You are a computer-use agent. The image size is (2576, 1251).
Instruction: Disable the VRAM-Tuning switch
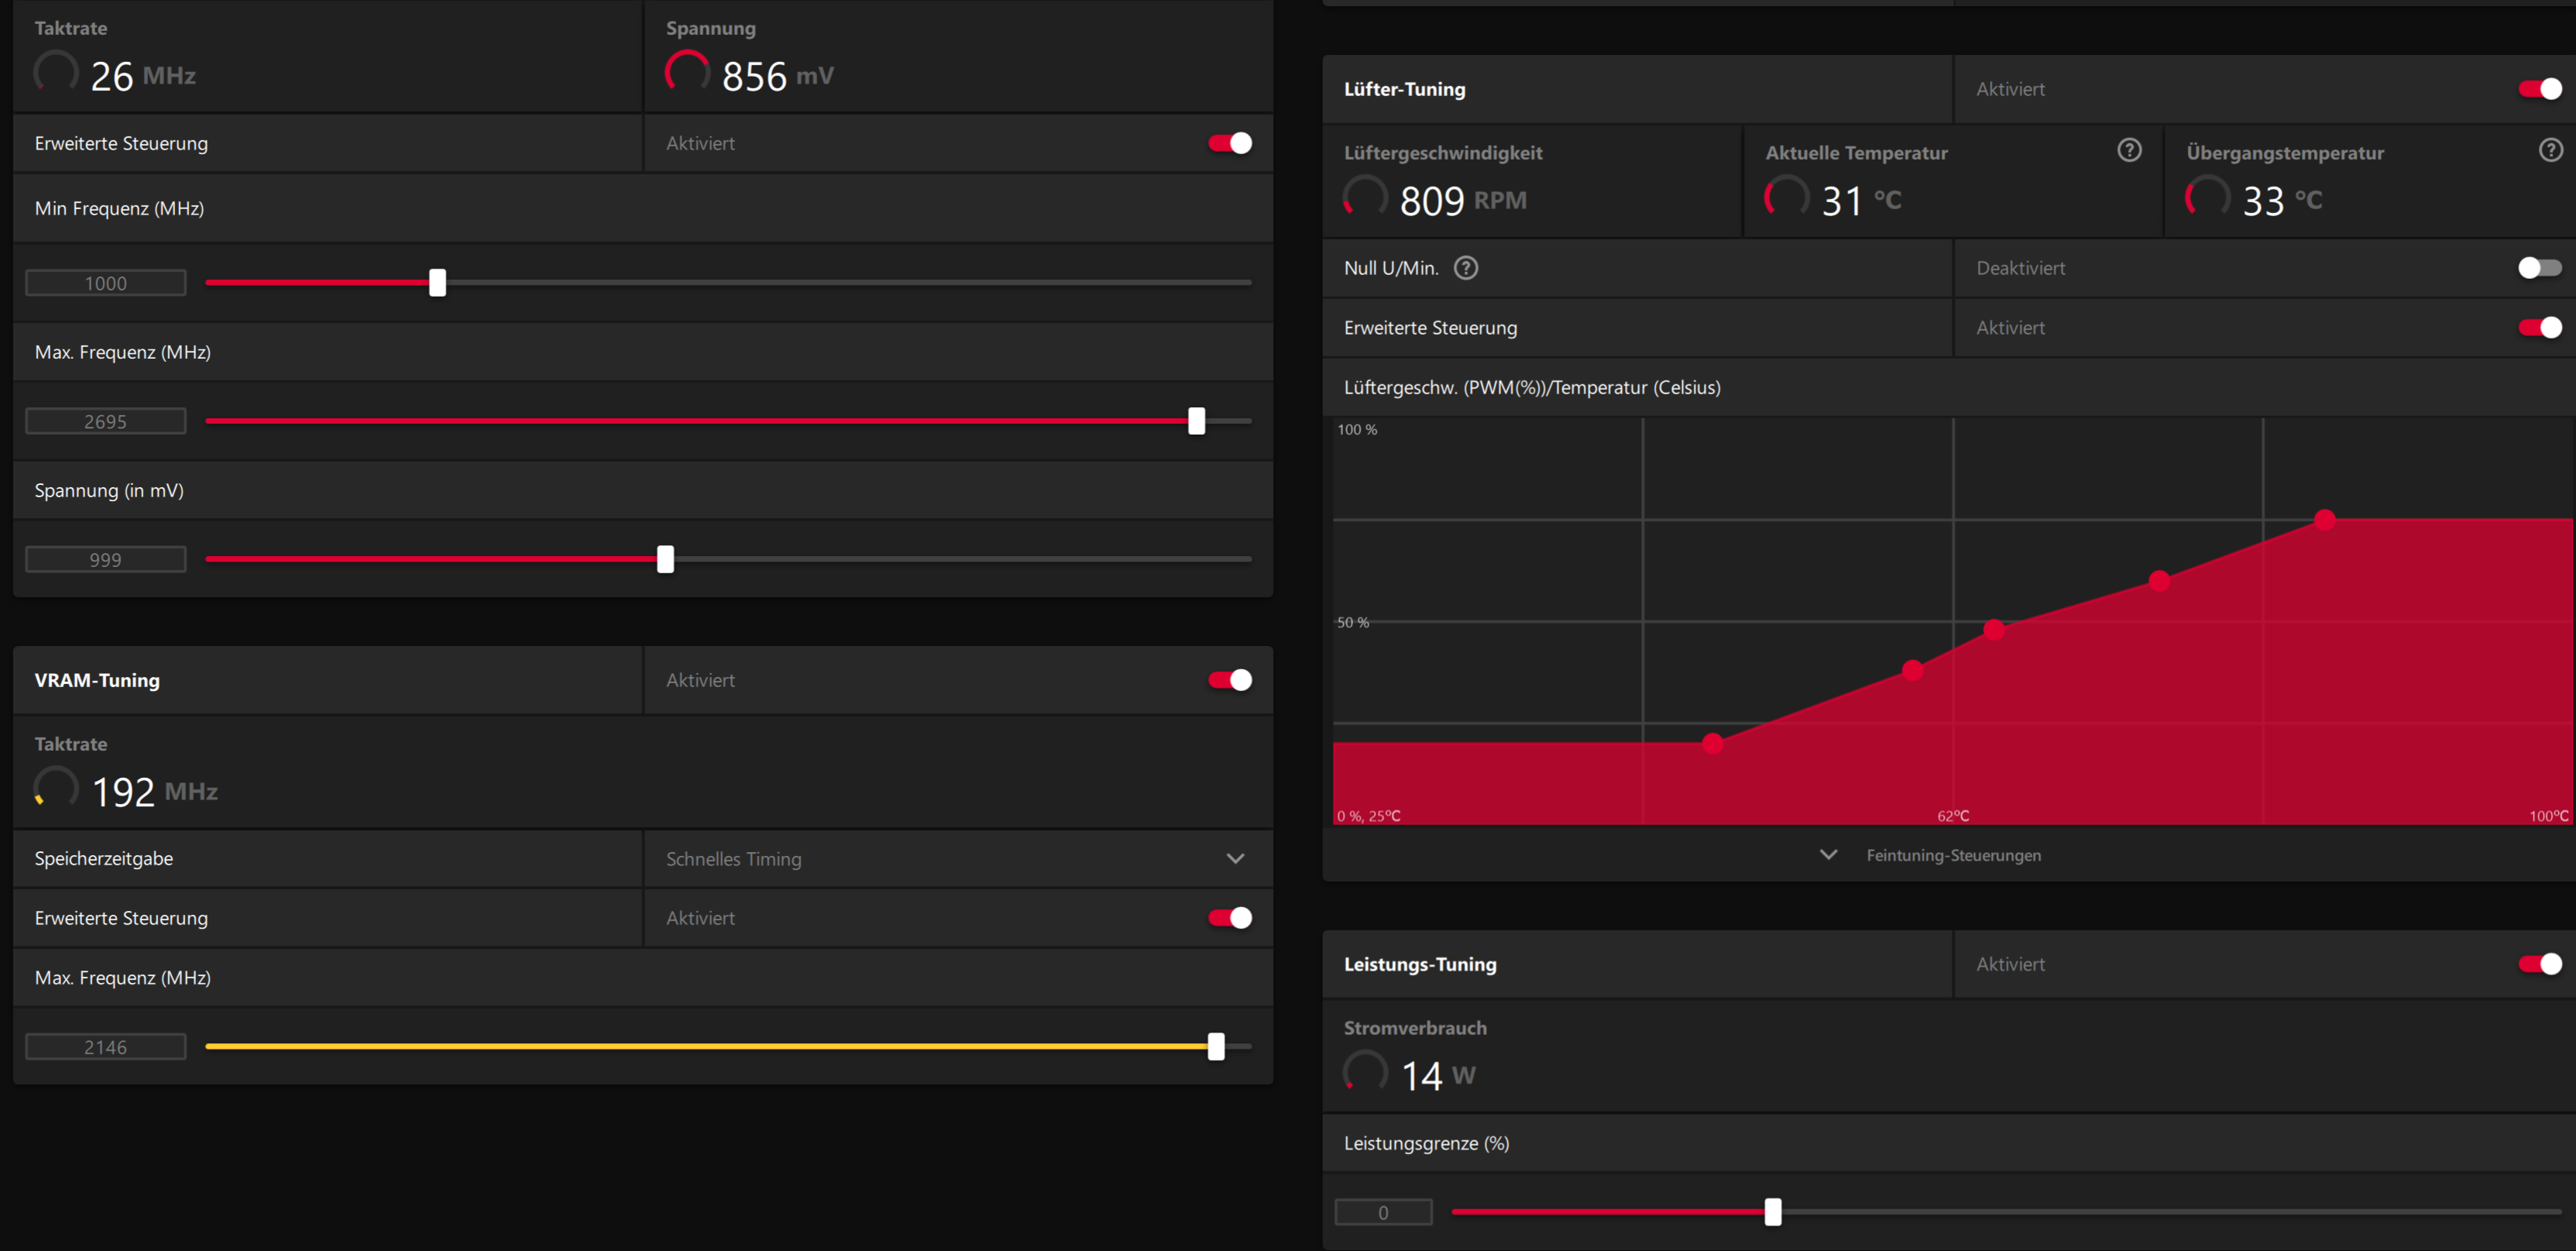click(1229, 680)
